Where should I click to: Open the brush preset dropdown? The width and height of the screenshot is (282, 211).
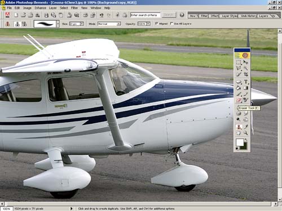pos(58,24)
